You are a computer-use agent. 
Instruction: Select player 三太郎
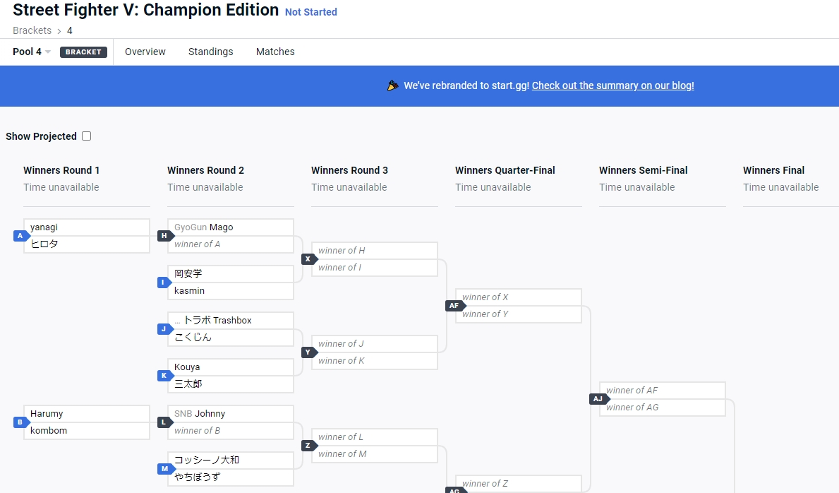[231, 384]
